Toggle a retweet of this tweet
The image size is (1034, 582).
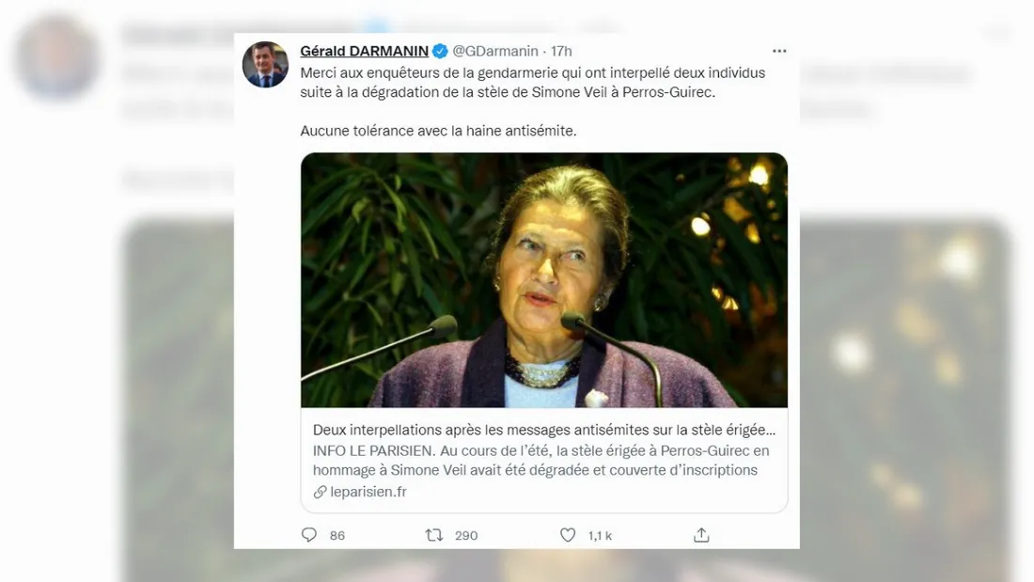pyautogui.click(x=433, y=534)
